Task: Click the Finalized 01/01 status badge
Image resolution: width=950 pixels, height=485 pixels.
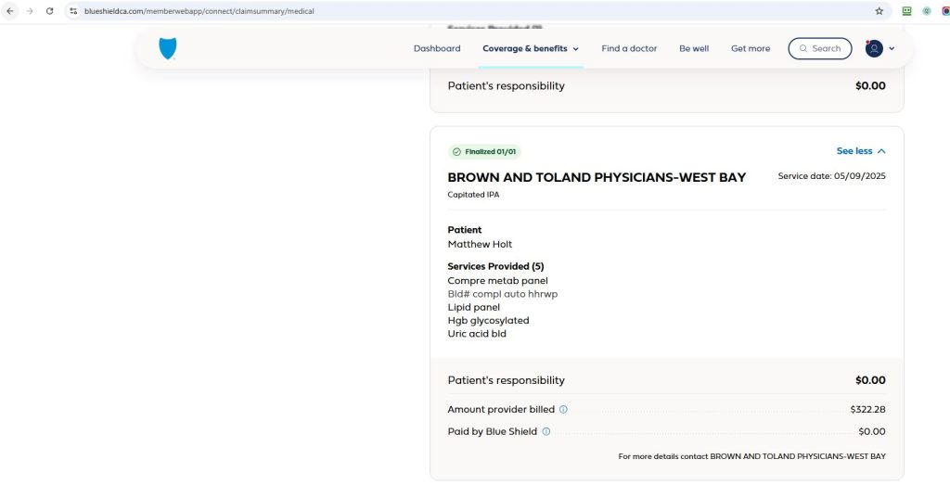Action: point(484,152)
